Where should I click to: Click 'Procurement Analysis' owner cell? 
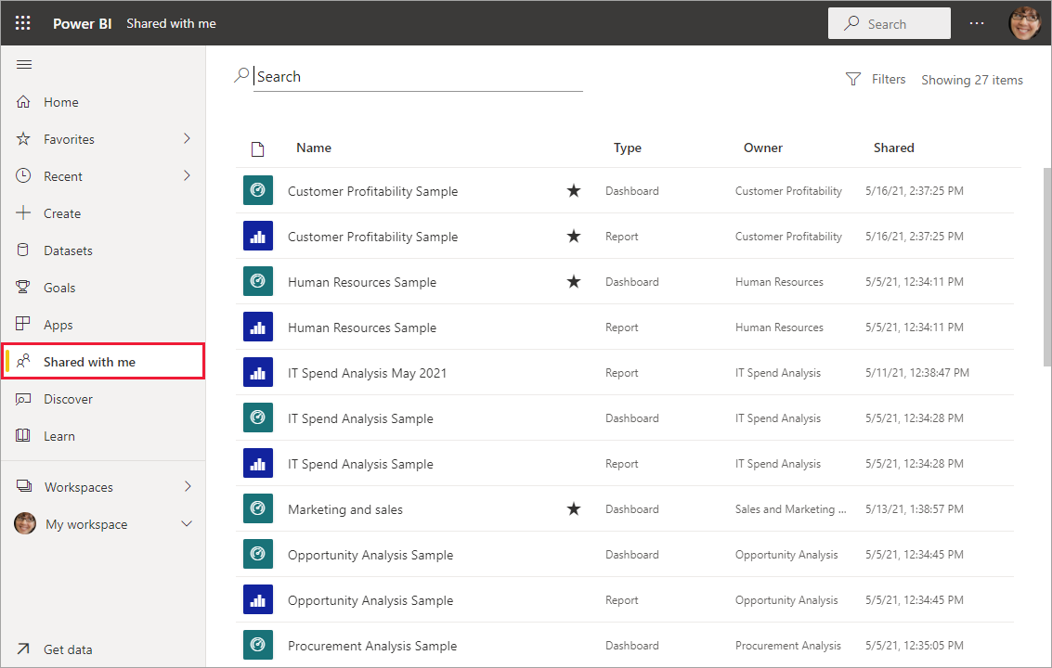pos(787,645)
